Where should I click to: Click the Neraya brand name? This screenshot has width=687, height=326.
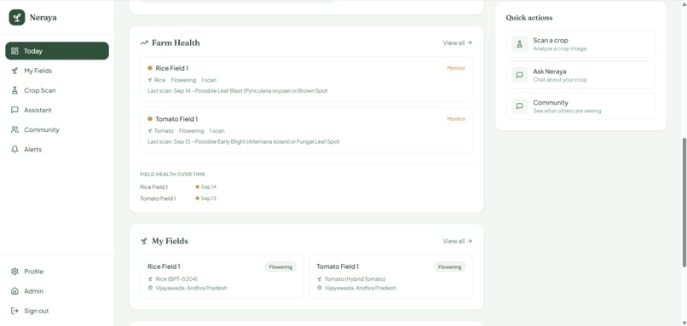(x=43, y=18)
